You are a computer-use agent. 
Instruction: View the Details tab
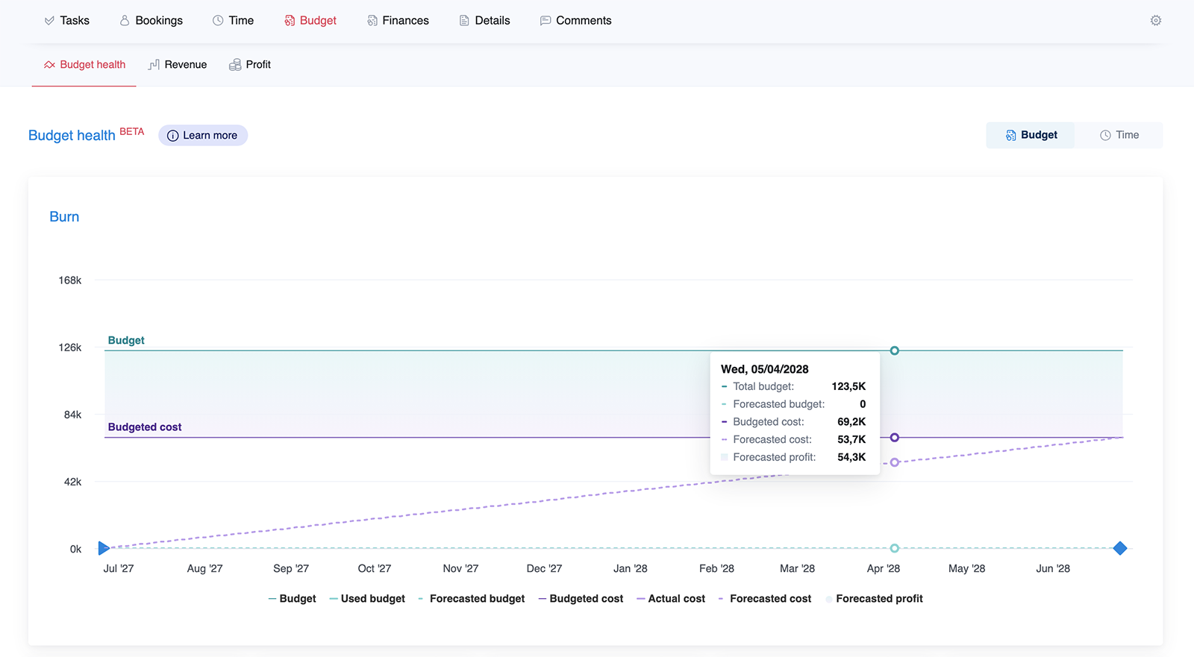(485, 21)
